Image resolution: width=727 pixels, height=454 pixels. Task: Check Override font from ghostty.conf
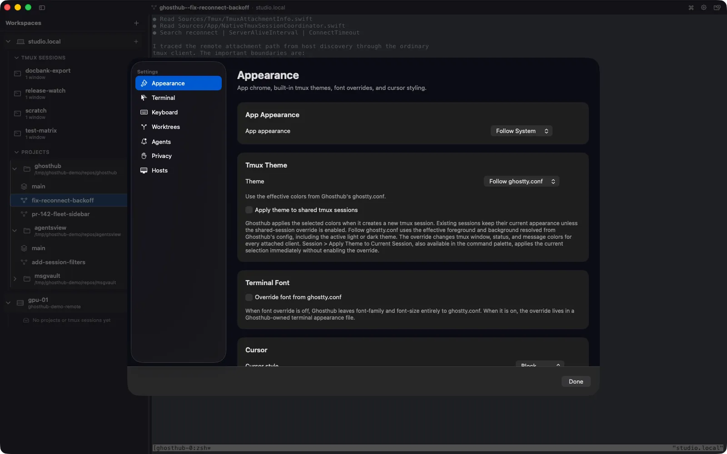click(249, 297)
